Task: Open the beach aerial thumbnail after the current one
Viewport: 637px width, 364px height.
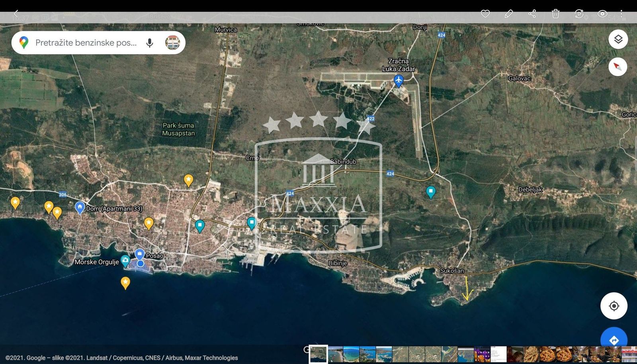Action: point(335,354)
